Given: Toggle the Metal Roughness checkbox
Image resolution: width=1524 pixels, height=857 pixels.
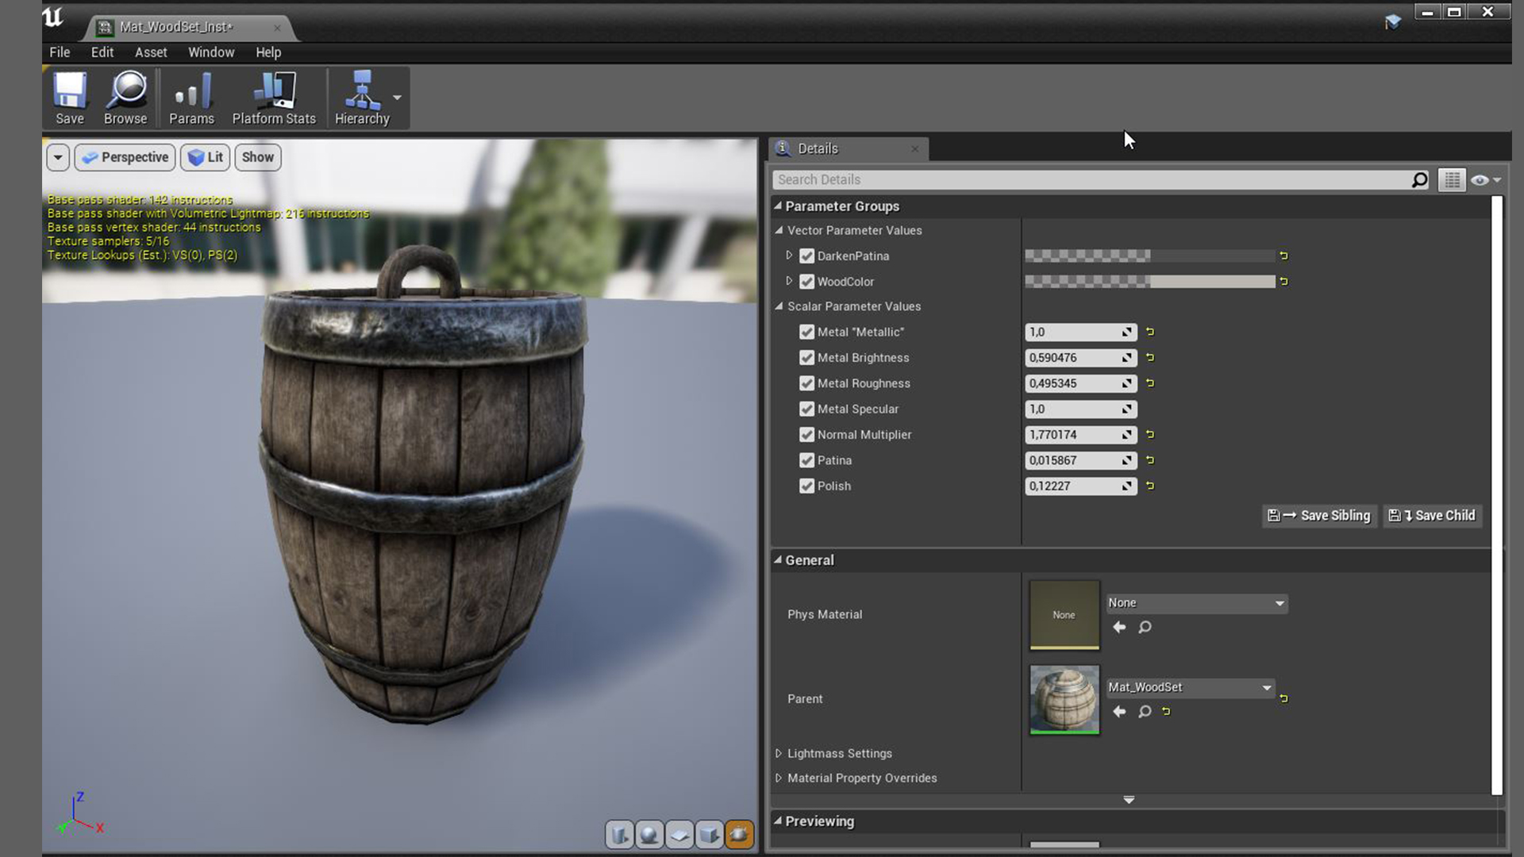Looking at the screenshot, I should coord(807,383).
